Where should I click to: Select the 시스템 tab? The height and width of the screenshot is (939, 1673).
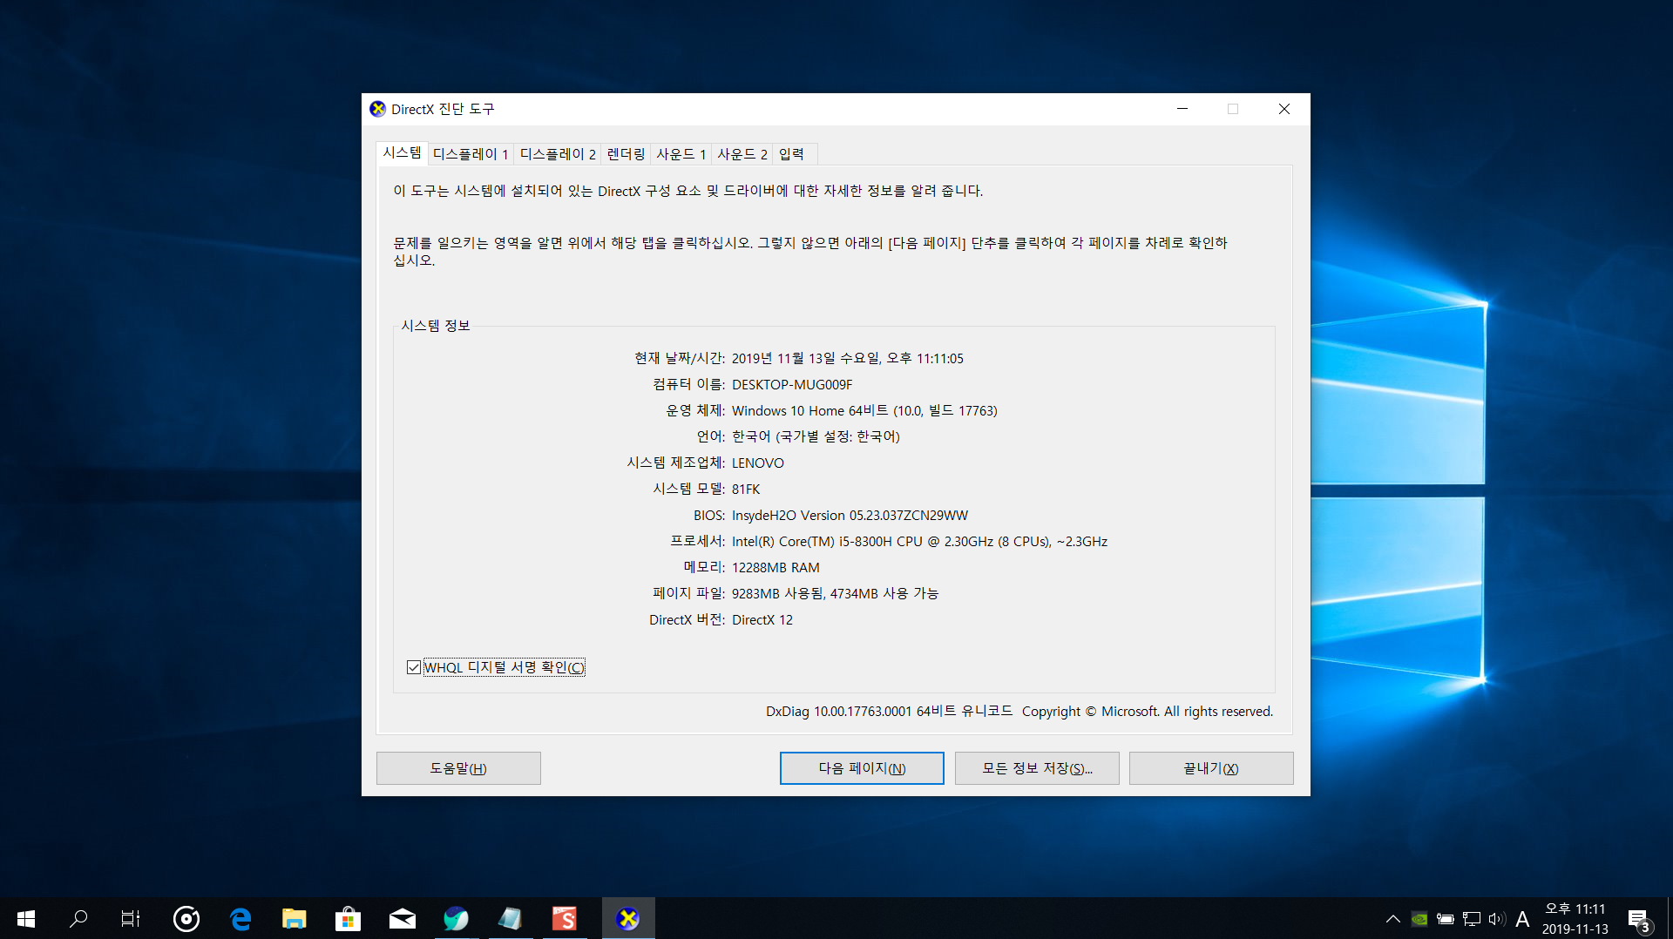click(x=402, y=152)
